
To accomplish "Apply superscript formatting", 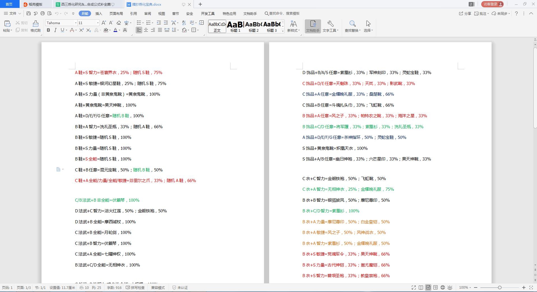I will [x=82, y=30].
